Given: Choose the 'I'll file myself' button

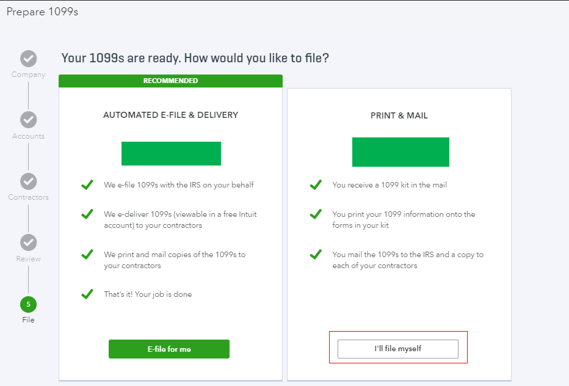Looking at the screenshot, I should point(398,349).
